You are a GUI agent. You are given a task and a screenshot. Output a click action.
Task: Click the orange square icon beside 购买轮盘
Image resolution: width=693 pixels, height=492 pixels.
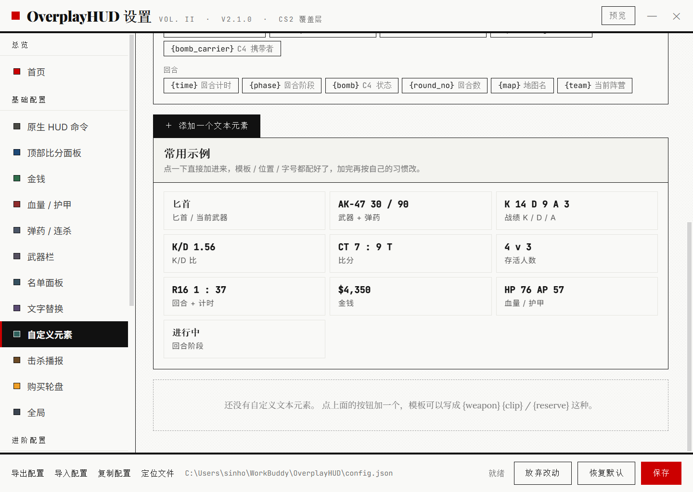pos(17,386)
